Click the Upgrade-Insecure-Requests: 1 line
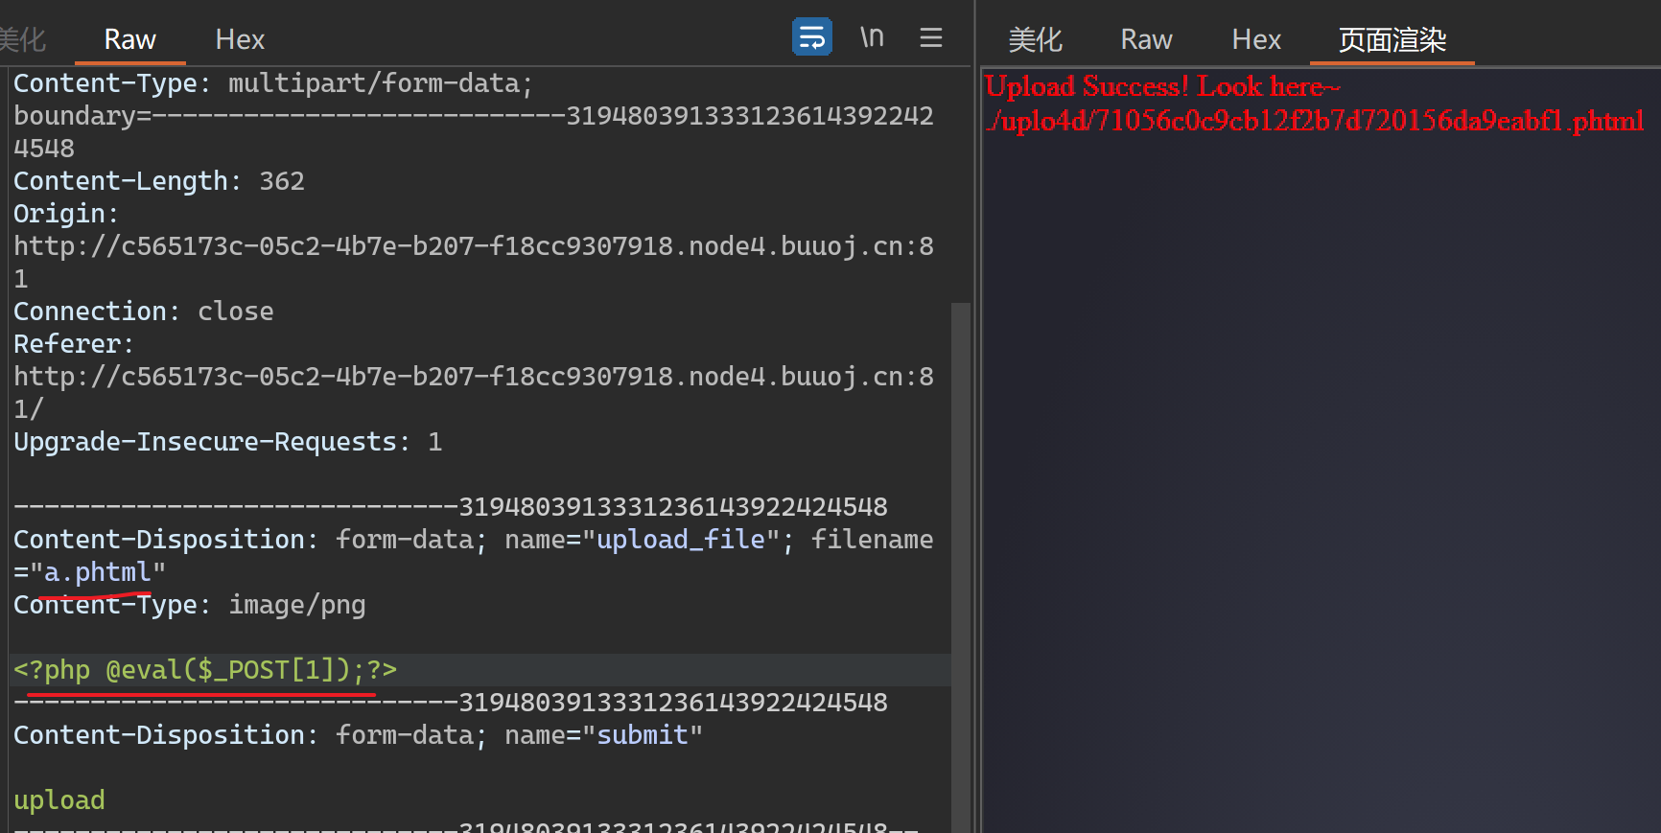This screenshot has height=833, width=1661. (x=228, y=442)
